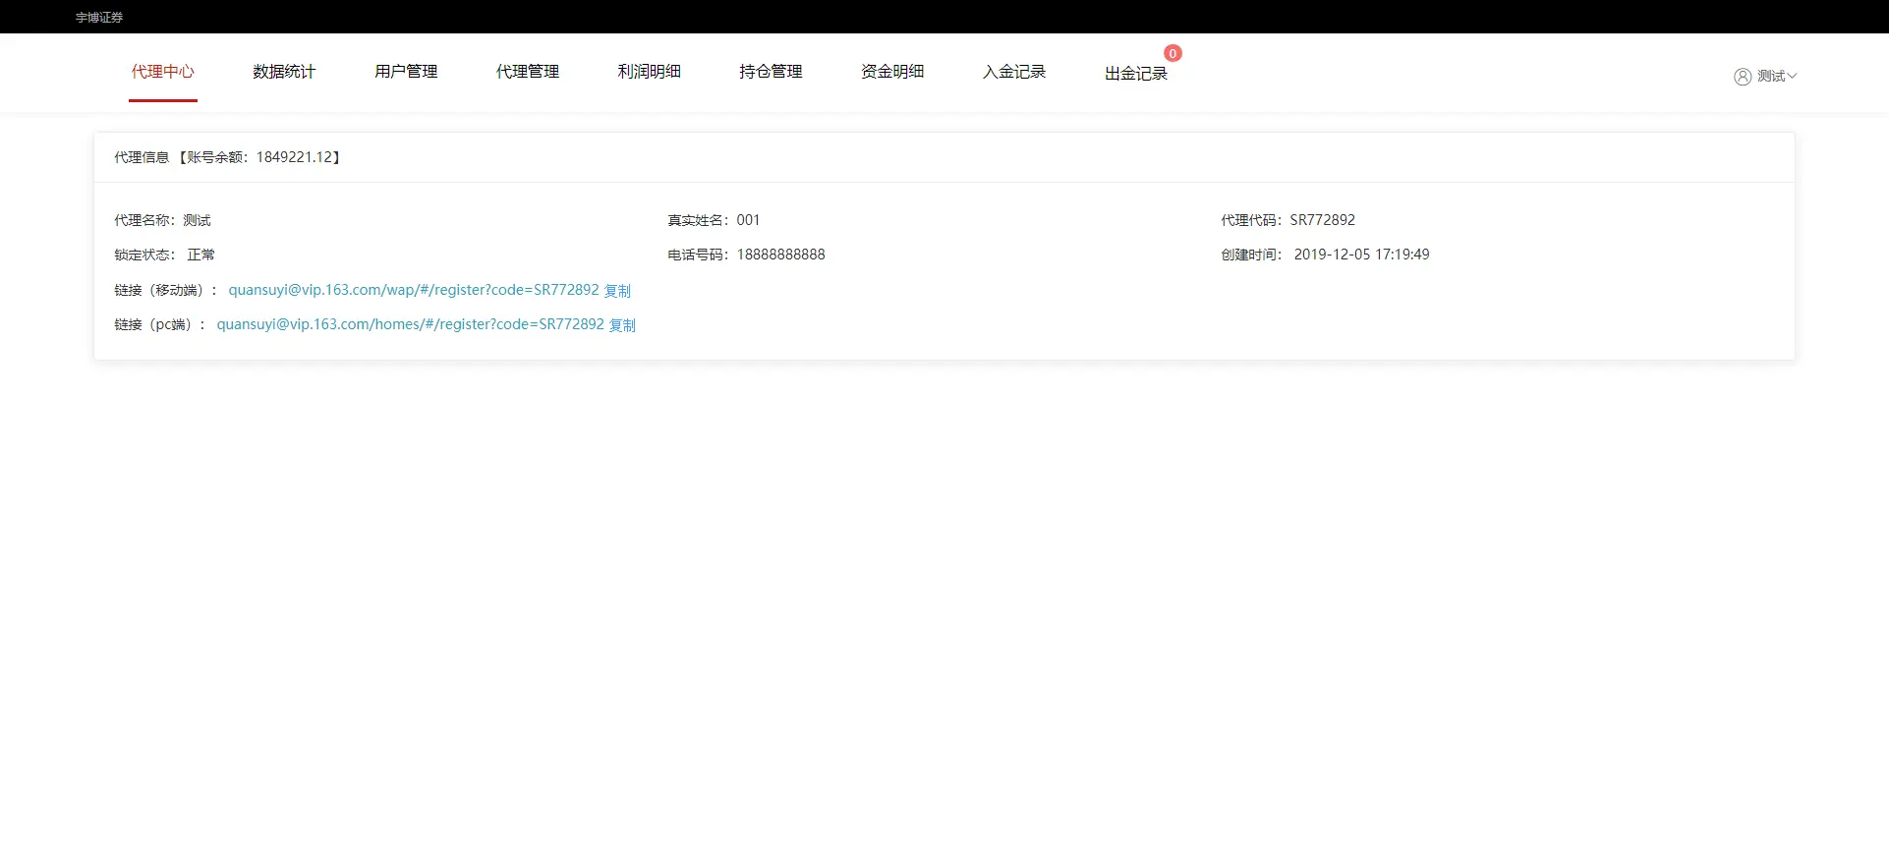Viewport: 1889px width, 852px height.
Task: Click the 宇博证券 brand title
Action: 99,18
